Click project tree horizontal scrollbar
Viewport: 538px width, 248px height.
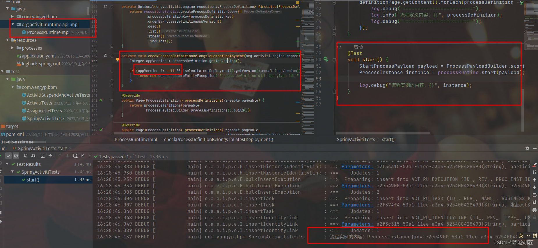click(23, 142)
